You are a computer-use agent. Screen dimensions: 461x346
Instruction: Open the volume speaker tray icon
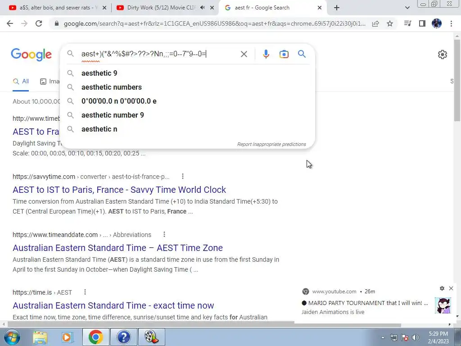(x=416, y=337)
